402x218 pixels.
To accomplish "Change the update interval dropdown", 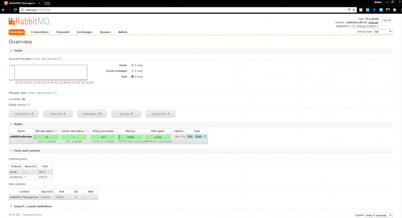I will (x=378, y=215).
